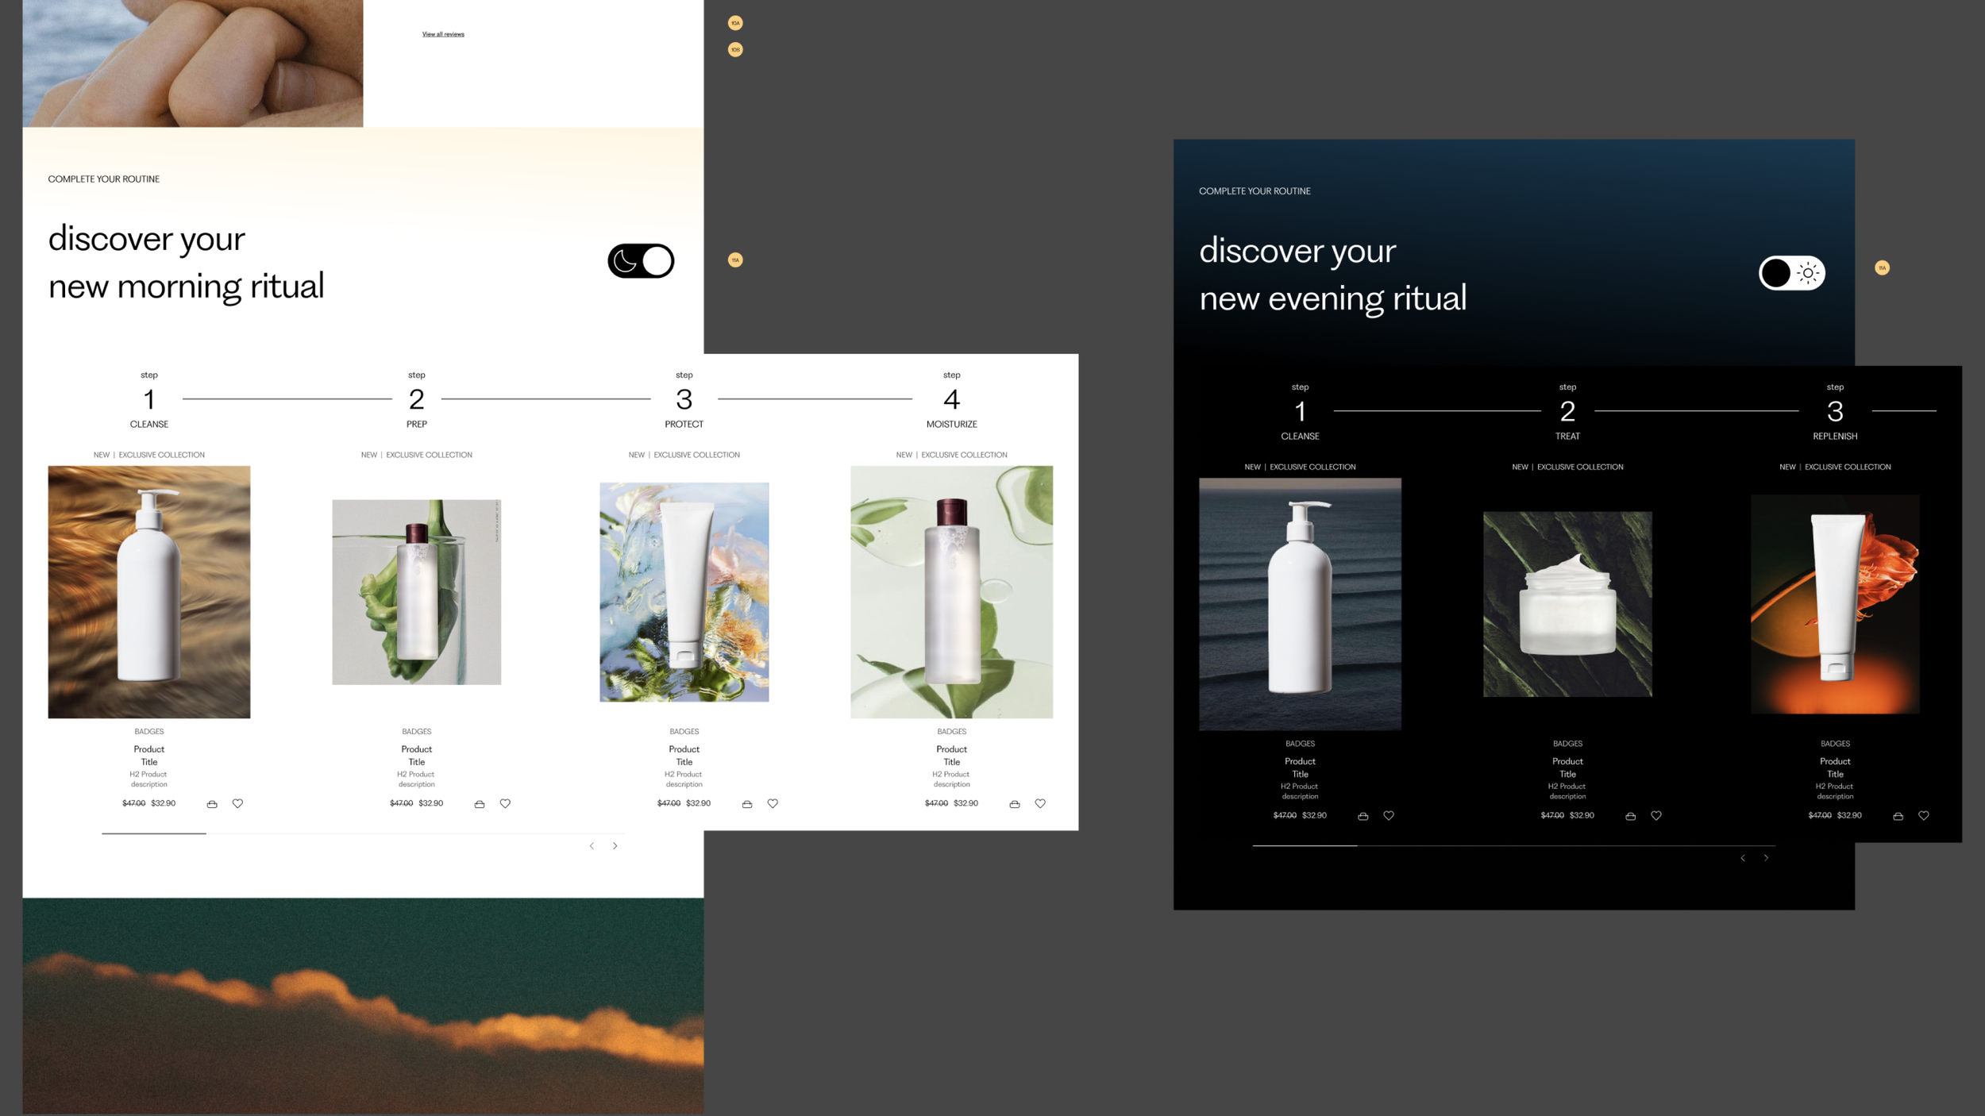Open the evening Treat cream jar product image
The image size is (1985, 1116).
click(1567, 604)
